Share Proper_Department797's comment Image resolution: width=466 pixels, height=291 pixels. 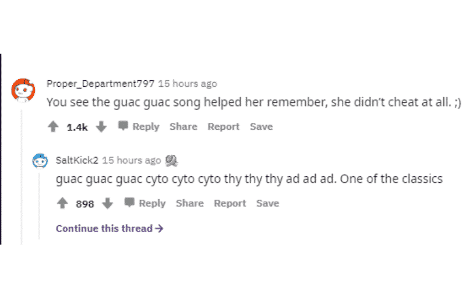183,126
